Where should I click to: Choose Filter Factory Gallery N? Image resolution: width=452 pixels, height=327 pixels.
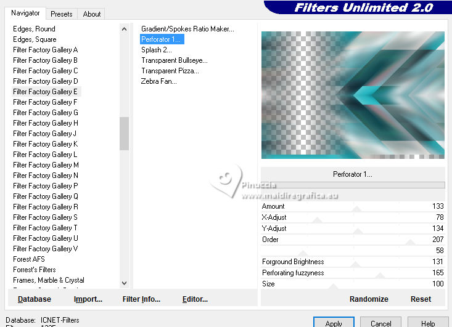pos(45,176)
